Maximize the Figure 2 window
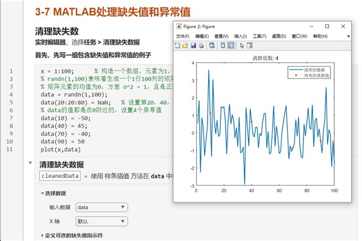This screenshot has width=362, height=241. tap(327, 27)
